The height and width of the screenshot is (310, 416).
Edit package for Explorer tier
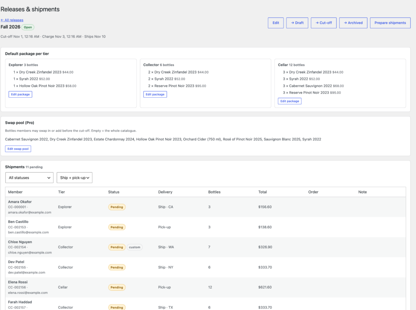(x=20, y=94)
